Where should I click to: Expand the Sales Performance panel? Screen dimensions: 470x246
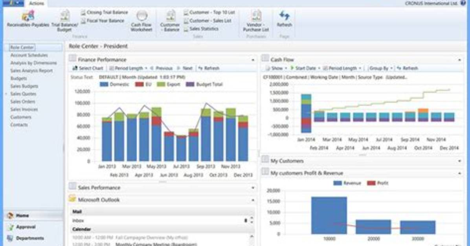[253, 188]
